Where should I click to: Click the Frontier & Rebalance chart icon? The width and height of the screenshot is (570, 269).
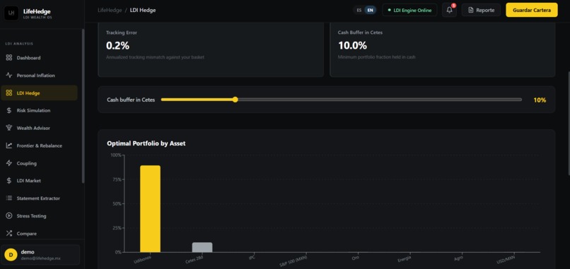(x=9, y=145)
